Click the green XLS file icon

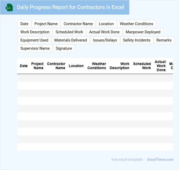(9, 7)
